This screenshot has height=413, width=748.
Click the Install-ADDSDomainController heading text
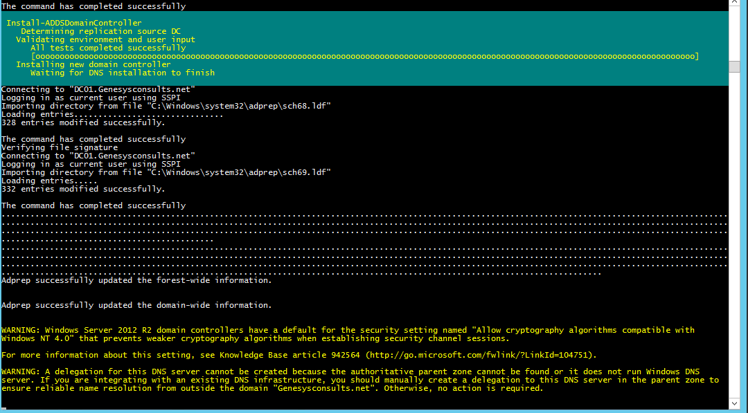(74, 23)
